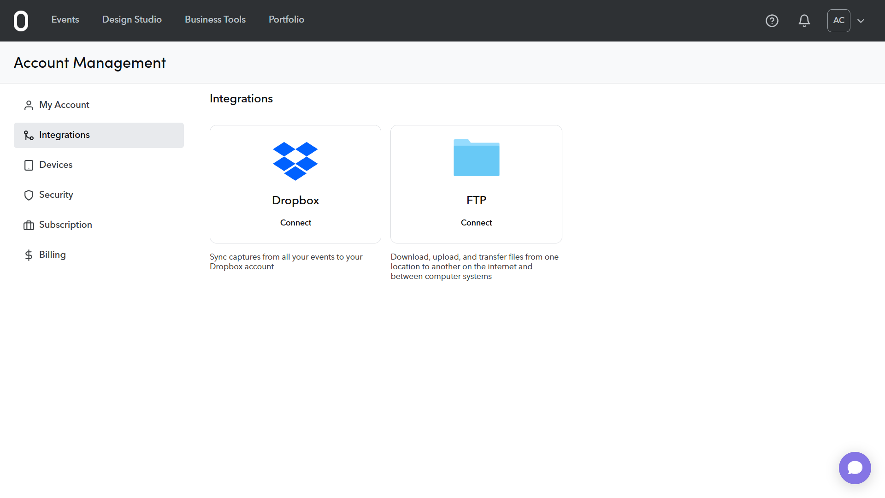Viewport: 885px width, 498px height.
Task: Click the app logo in the top bar
Action: [x=21, y=21]
